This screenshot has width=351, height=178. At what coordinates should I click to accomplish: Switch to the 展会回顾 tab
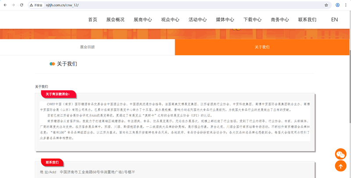[x=87, y=47]
